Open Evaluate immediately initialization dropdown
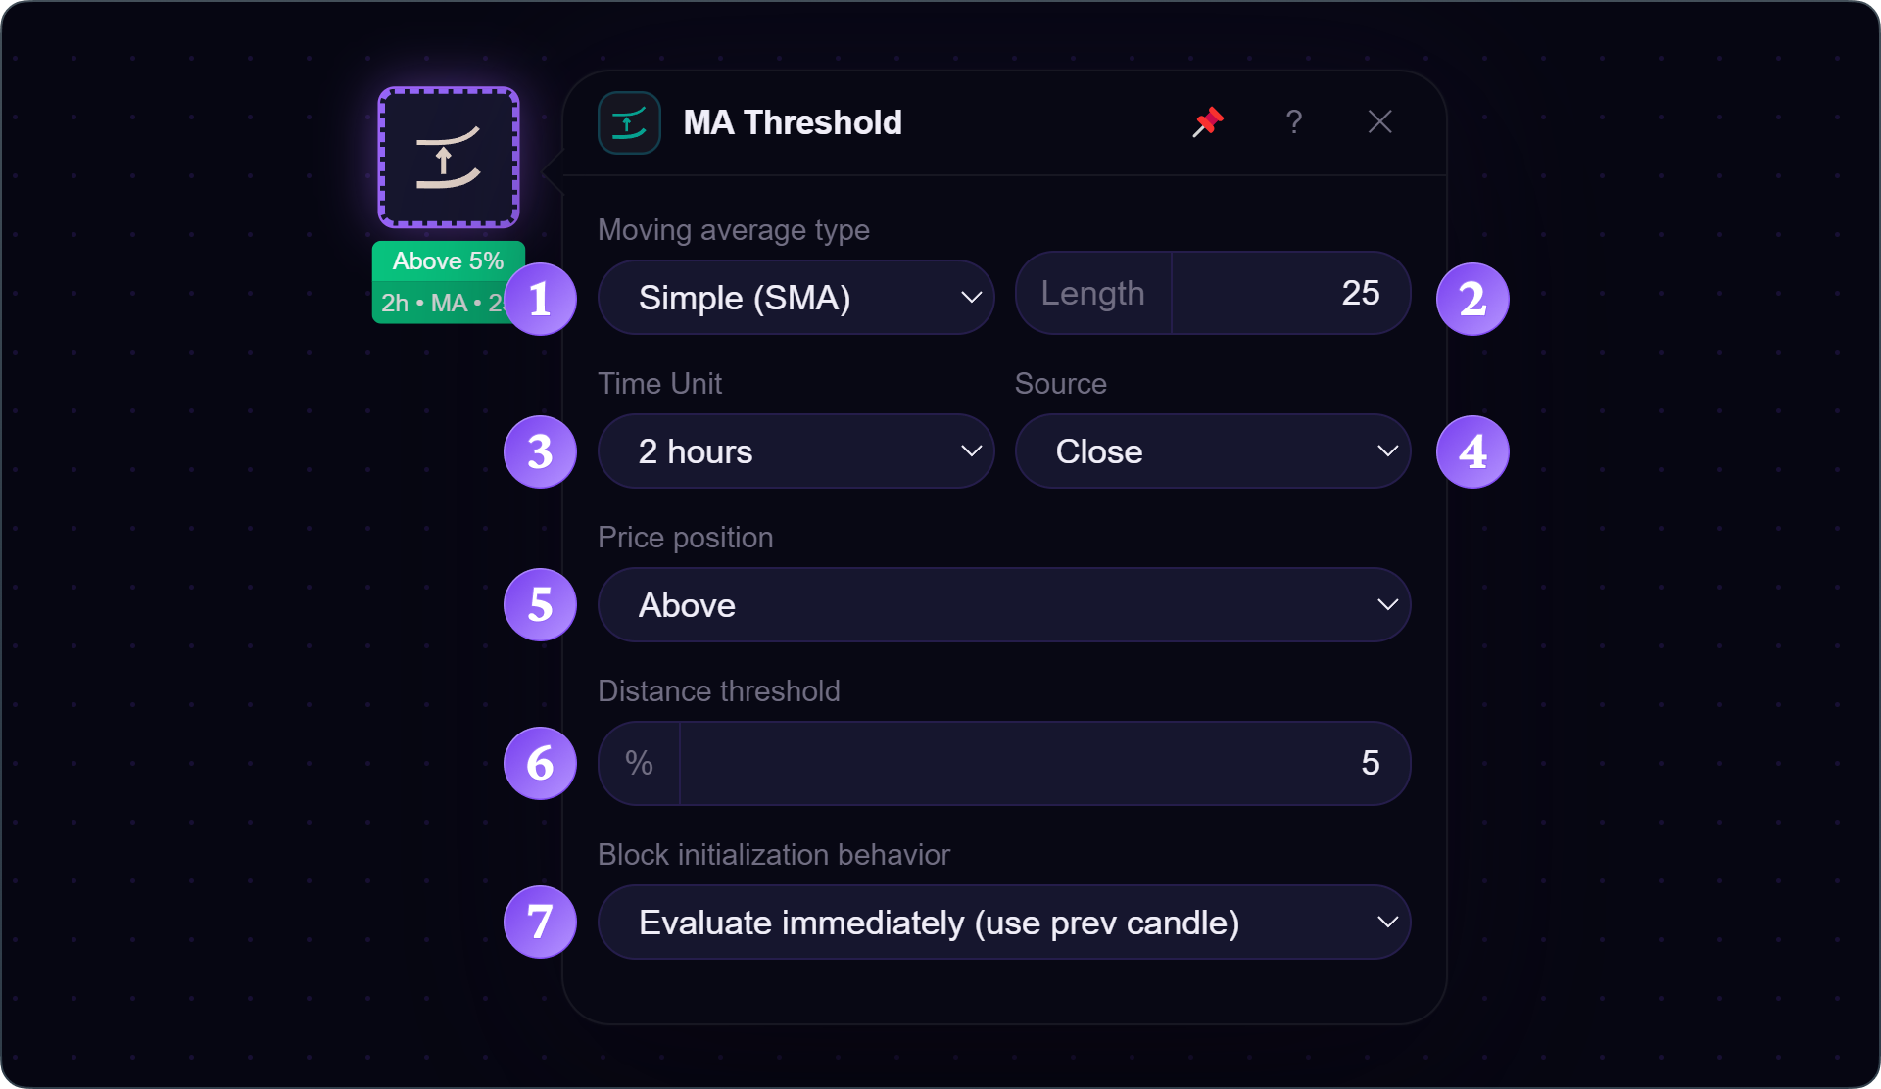1881x1089 pixels. click(1004, 922)
